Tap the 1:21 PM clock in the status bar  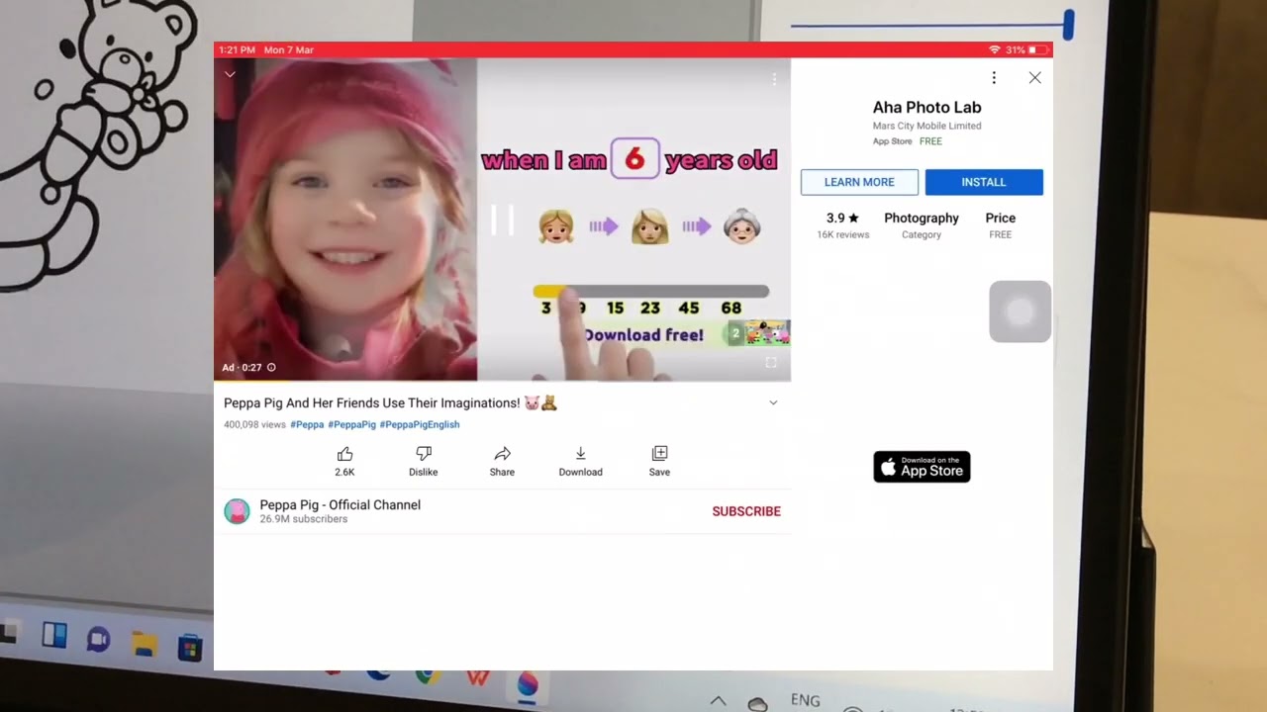(238, 49)
